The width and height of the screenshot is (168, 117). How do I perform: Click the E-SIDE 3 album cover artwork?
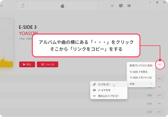point(6,43)
